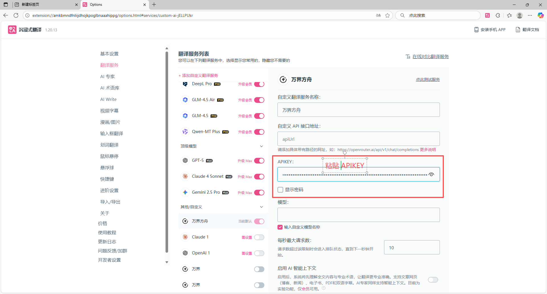Disable the GLM-4.5 Air toggle

259,100
